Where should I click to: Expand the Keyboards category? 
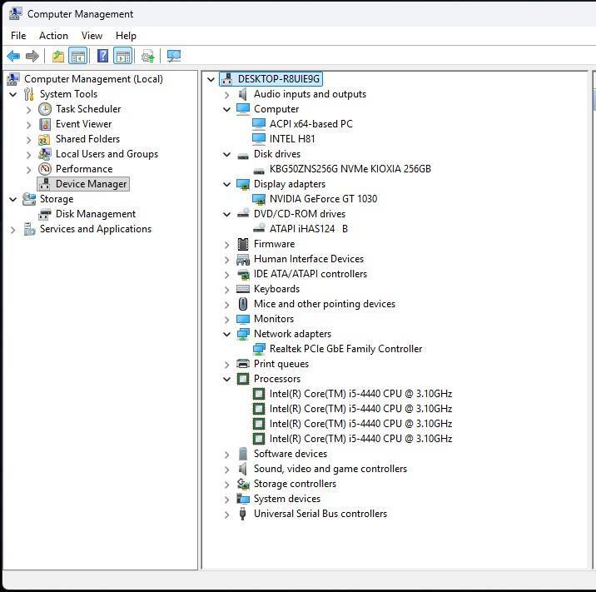pyautogui.click(x=226, y=289)
